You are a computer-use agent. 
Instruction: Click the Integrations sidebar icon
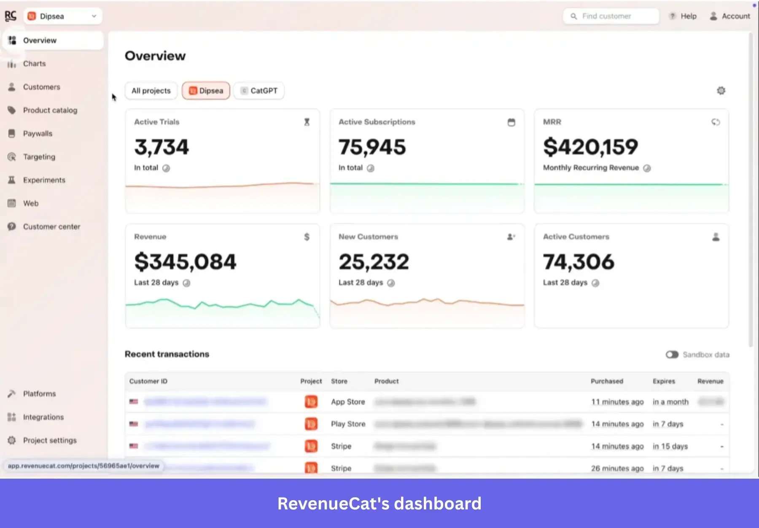12,417
